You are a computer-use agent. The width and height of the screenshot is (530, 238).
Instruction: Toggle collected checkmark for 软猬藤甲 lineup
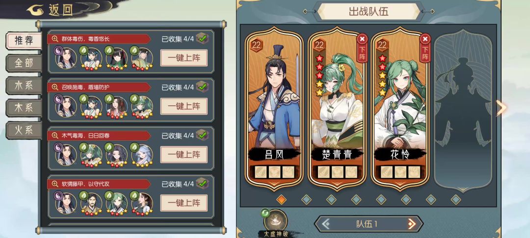(202, 184)
